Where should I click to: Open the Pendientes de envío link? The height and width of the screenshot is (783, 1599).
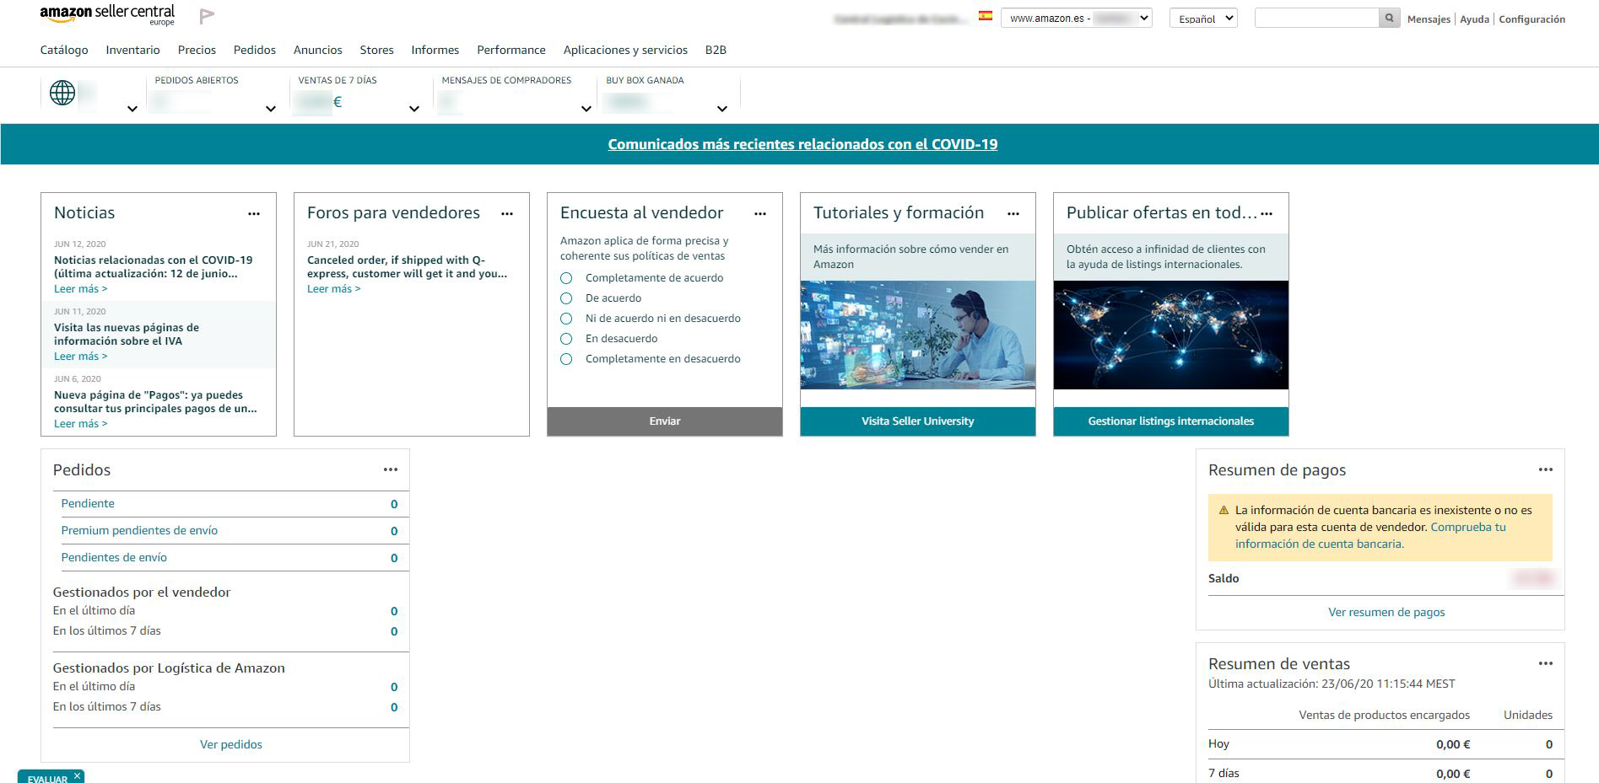[x=114, y=557]
